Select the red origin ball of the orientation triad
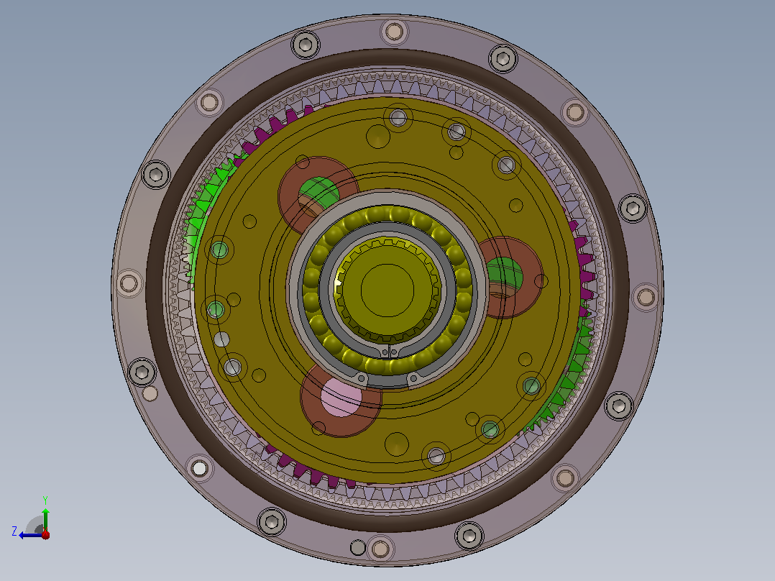This screenshot has width=775, height=581. pyautogui.click(x=45, y=535)
